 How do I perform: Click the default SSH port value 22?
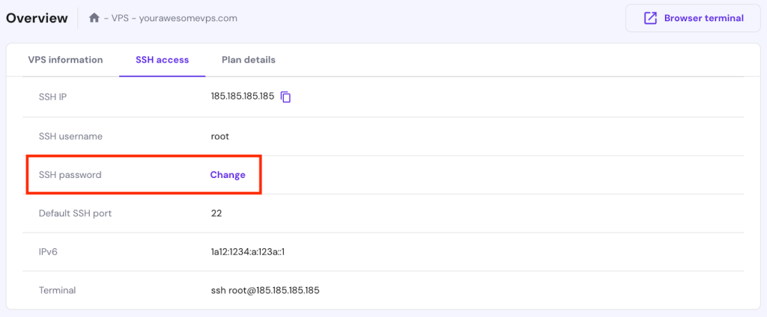[x=216, y=213]
